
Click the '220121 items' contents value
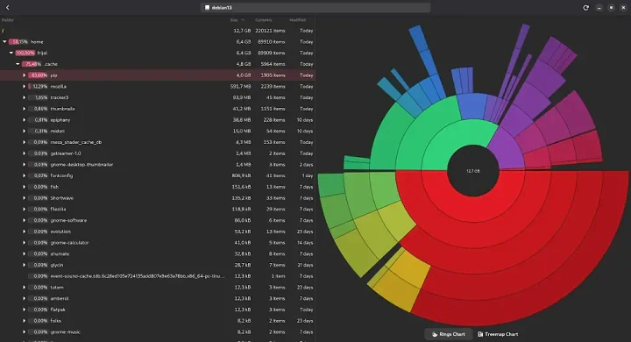tap(270, 31)
